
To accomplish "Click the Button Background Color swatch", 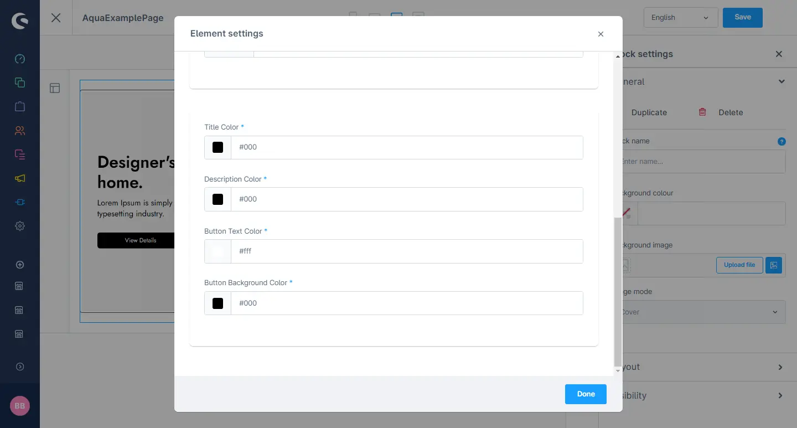I will [218, 303].
